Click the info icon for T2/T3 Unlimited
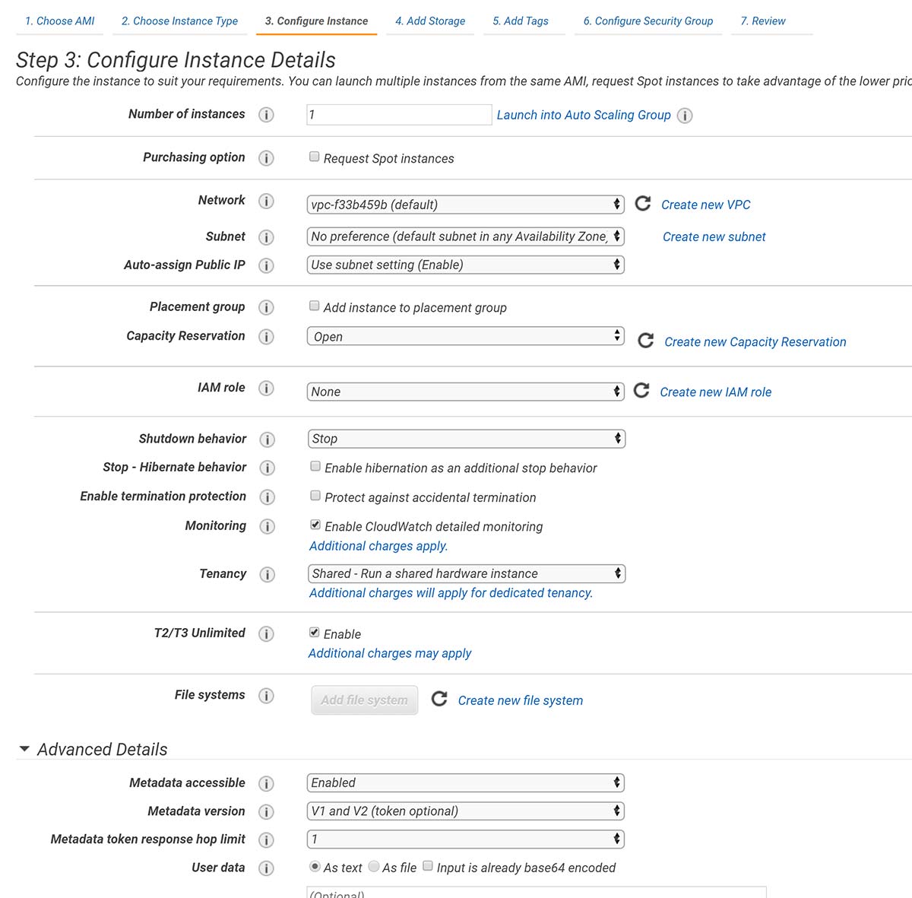This screenshot has height=898, width=912. tap(266, 633)
